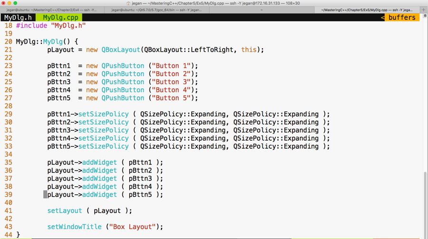Click QPushButton on line 23
The width and height of the screenshot is (428, 239).
pos(123,66)
